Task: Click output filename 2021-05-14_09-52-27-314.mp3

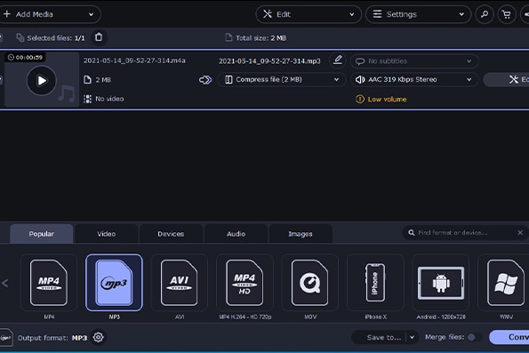Action: tap(269, 61)
